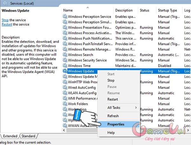Click gear icon of Windows PushToInstall Serv...
This screenshot has width=191, height=145.
tap(65, 44)
